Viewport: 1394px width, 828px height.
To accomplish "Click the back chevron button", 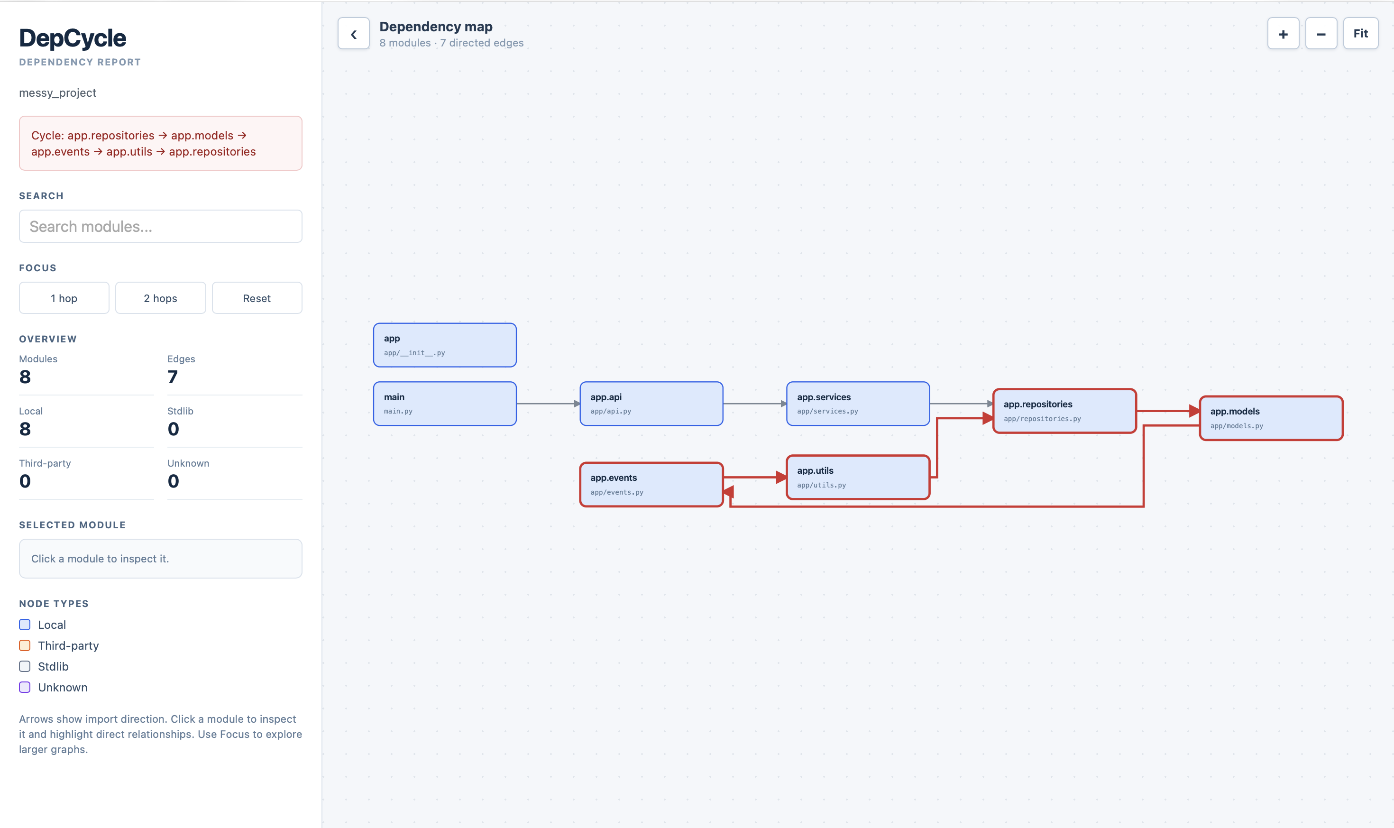I will point(353,34).
